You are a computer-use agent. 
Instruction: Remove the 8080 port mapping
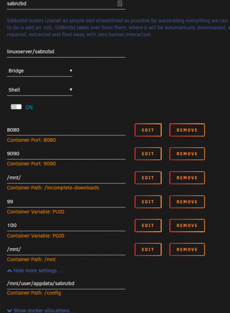tap(187, 130)
